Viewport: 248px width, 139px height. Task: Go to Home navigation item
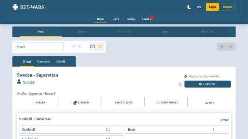[100, 19]
